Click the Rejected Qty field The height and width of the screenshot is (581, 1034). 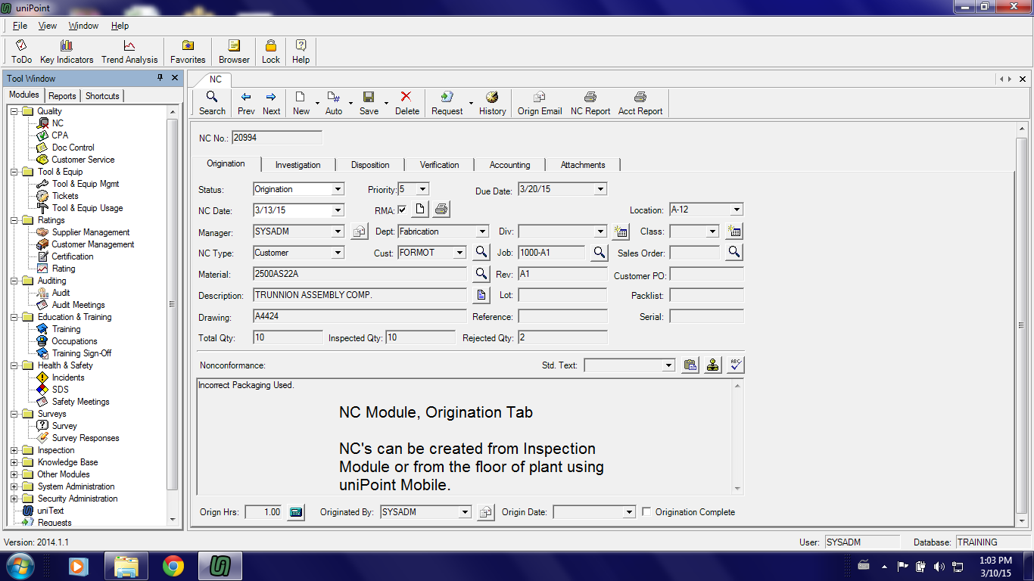click(562, 337)
